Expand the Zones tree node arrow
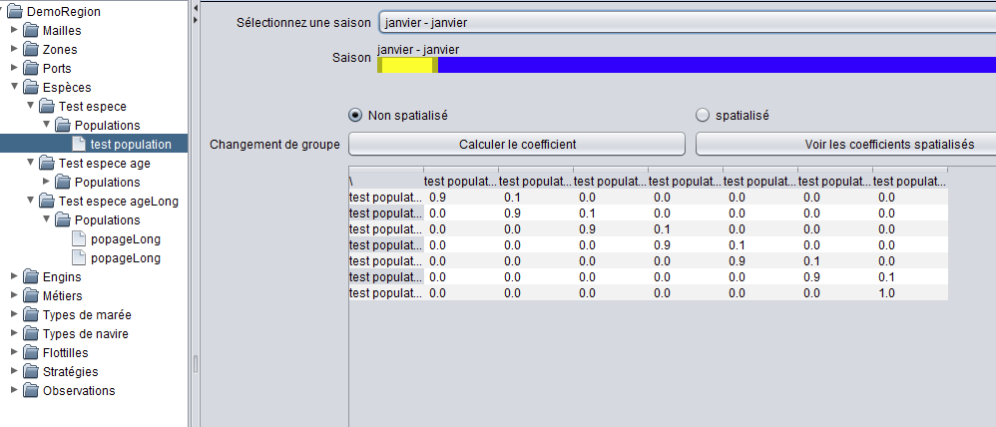Viewport: 996px width, 427px height. point(15,49)
